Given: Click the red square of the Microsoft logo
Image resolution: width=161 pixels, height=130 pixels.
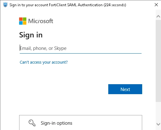Looking at the screenshot, I should 21,19.
